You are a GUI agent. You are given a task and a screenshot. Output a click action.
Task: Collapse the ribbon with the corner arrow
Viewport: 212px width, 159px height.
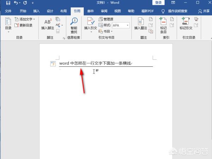coord(211,38)
